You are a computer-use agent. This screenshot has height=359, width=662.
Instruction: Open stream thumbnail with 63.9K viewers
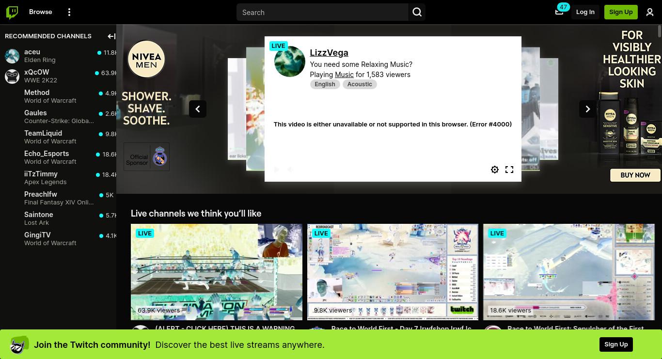(x=217, y=272)
